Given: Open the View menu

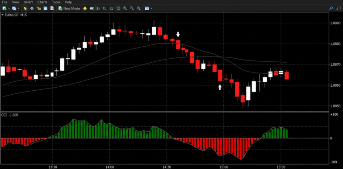Looking at the screenshot, I should [16, 2].
